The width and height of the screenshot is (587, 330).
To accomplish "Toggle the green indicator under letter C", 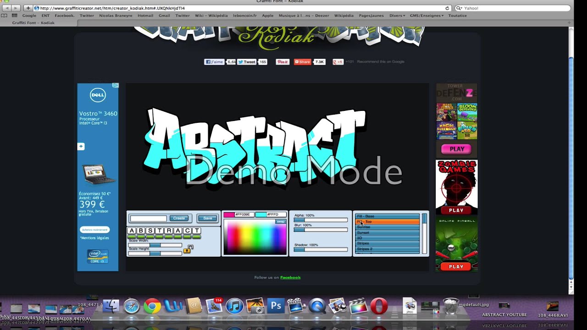I will (x=187, y=237).
